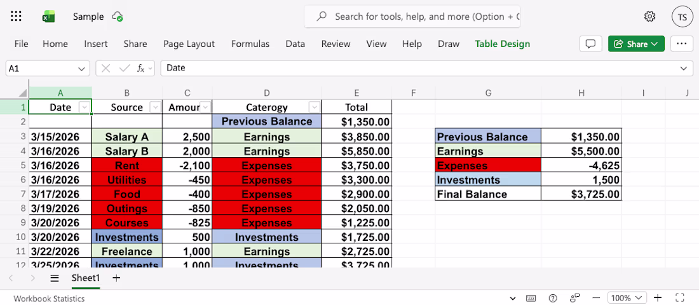Click the zoom in plus icon

click(x=658, y=298)
